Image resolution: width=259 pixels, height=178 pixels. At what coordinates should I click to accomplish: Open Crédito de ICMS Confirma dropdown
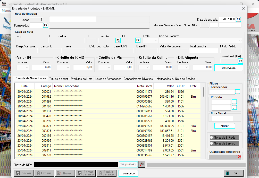[x=64, y=67]
